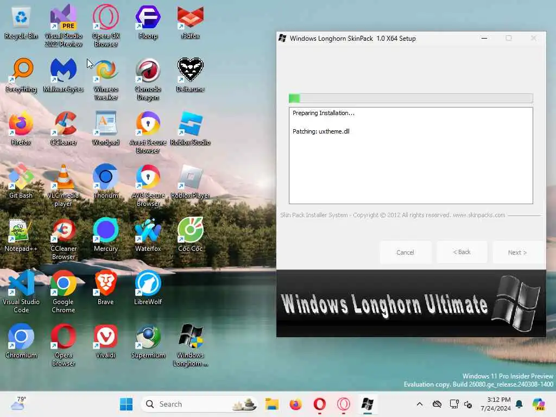This screenshot has width=556, height=417.
Task: Select the Chromium desktop icon
Action: (21, 341)
